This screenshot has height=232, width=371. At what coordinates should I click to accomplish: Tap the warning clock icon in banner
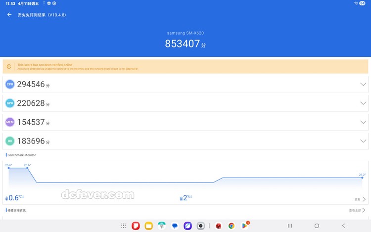(9, 66)
